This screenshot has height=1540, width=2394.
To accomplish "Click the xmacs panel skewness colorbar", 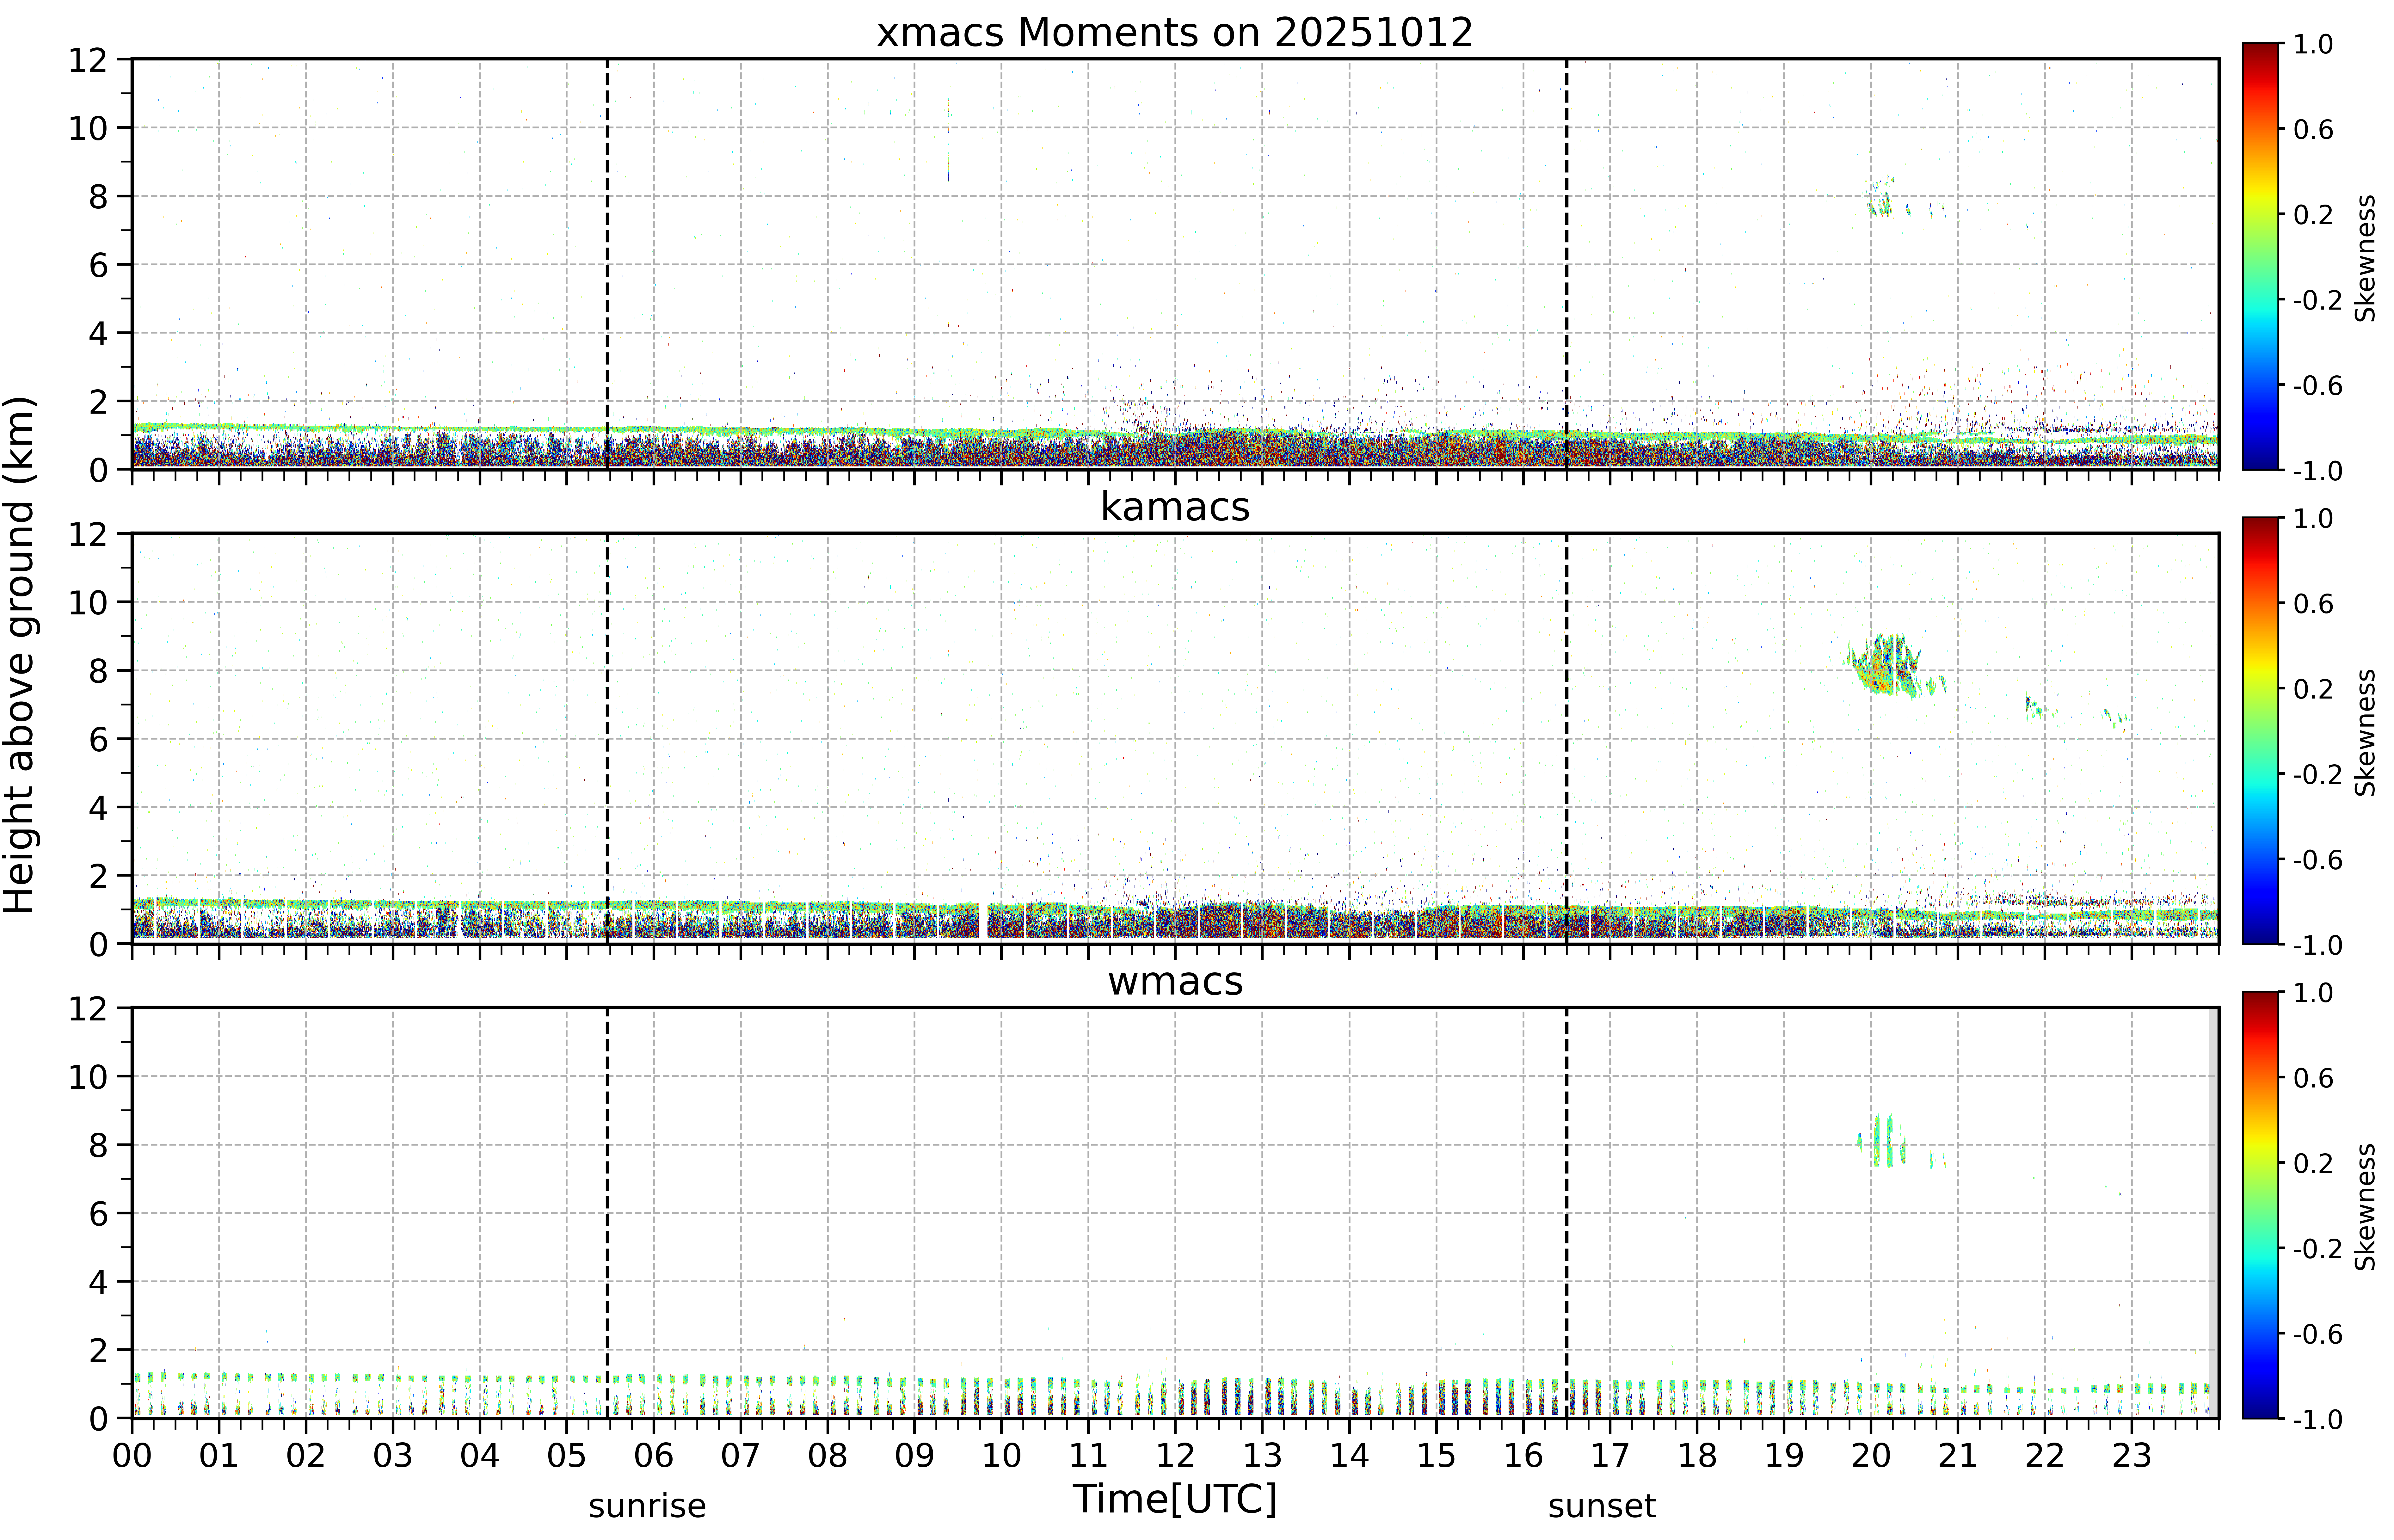I will click(2260, 256).
